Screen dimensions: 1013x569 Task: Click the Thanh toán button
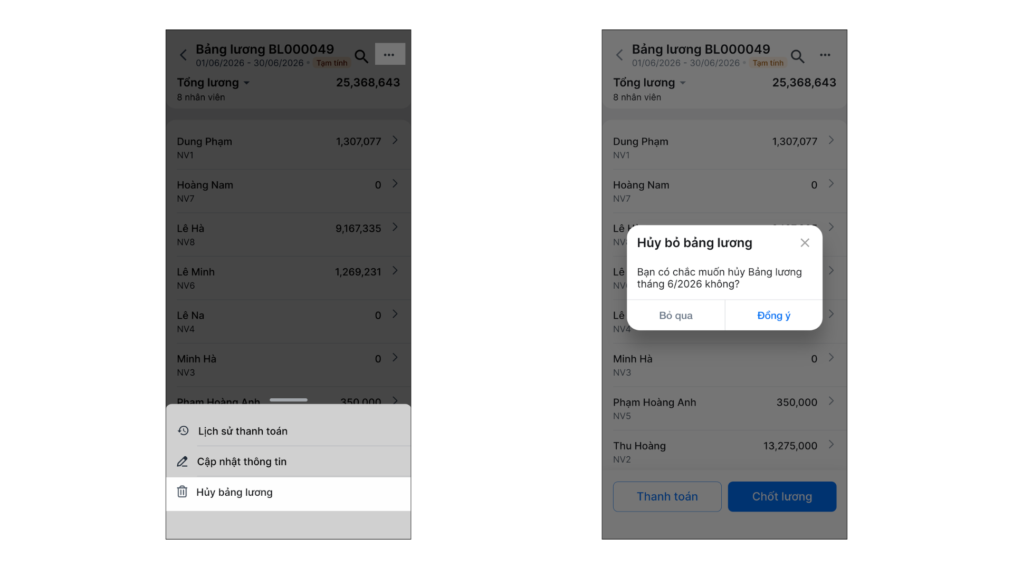667,496
